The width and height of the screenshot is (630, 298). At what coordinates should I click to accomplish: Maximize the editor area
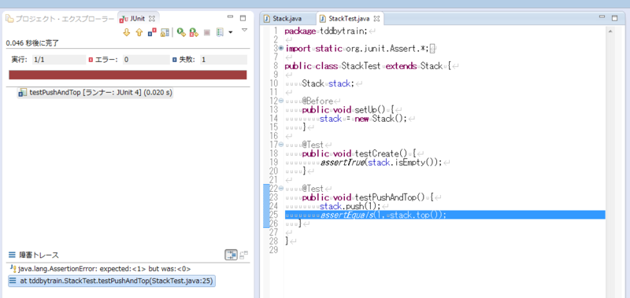click(614, 18)
